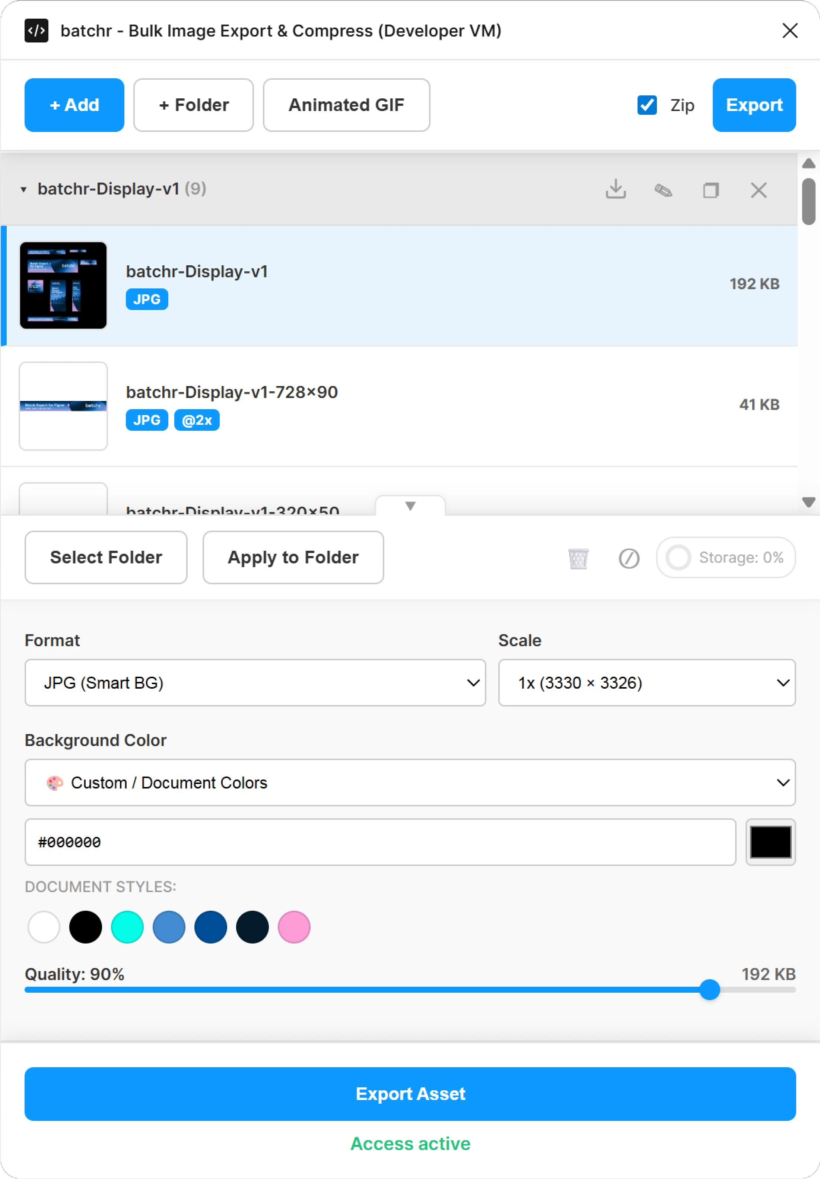Click the 728×90 banner thumbnail

[x=63, y=406]
